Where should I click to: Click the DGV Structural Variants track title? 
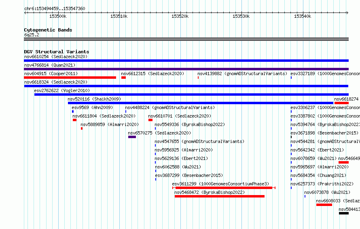(x=57, y=52)
